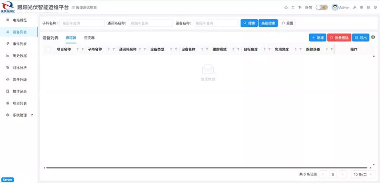
Task: Sort by 项目名称 column
Action: coord(78,49)
